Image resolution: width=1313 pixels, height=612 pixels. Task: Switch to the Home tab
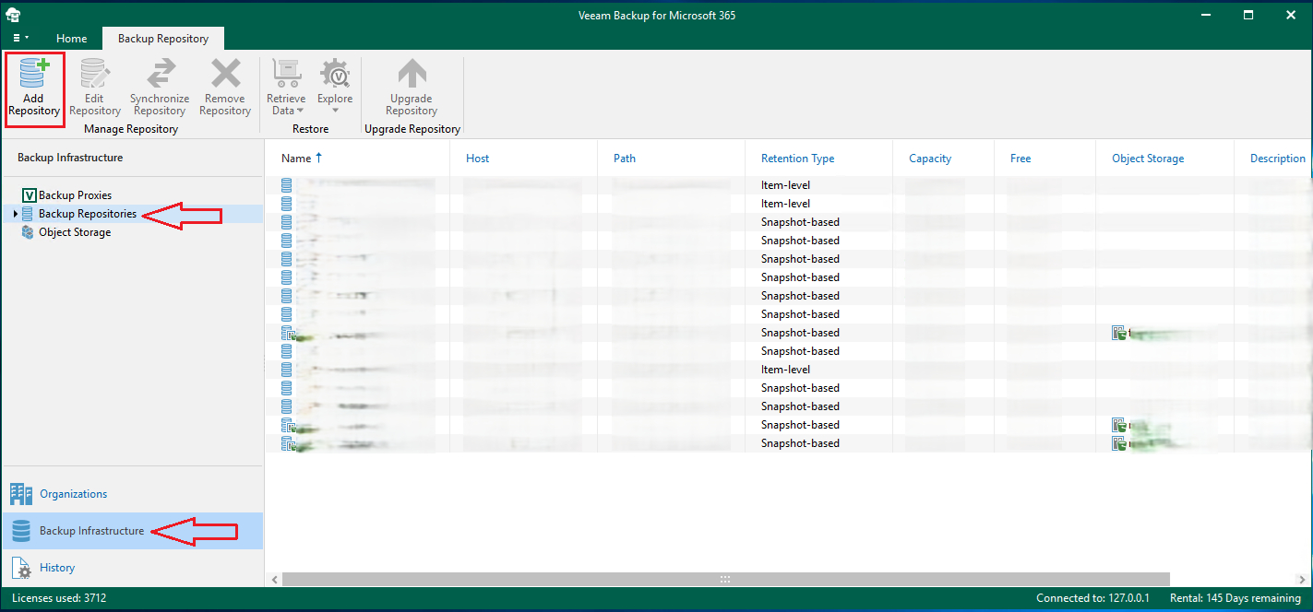(x=72, y=39)
